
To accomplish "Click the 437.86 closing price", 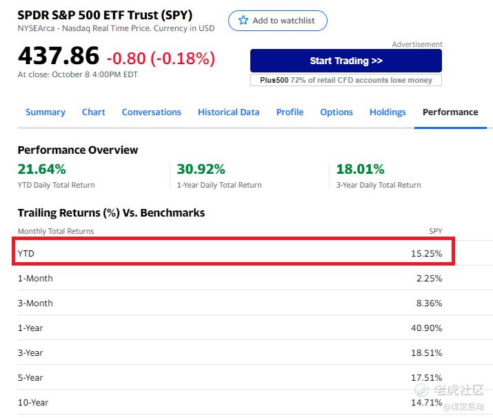I will tap(59, 56).
